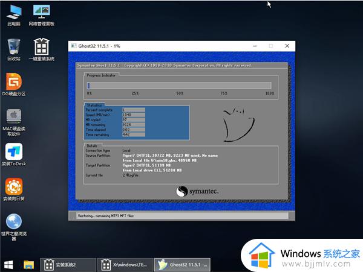Click the Source Partition details text

pos(170,158)
